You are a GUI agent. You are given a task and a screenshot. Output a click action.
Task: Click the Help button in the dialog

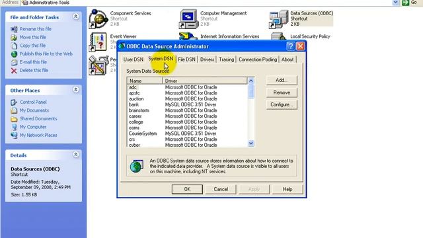pos(288,189)
